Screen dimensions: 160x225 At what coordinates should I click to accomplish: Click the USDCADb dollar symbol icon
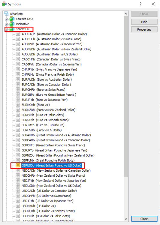pyautogui.click(x=18, y=191)
